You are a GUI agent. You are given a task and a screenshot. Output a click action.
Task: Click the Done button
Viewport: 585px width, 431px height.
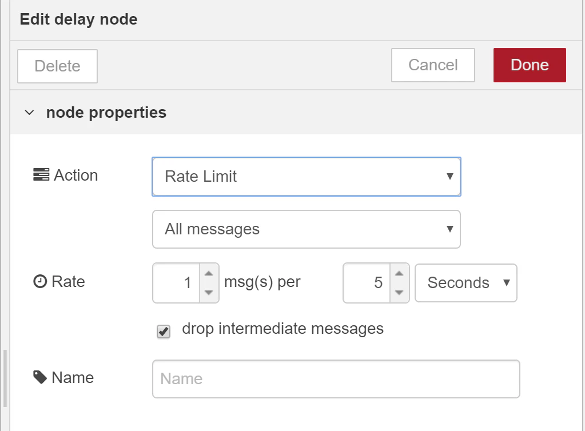tap(530, 65)
